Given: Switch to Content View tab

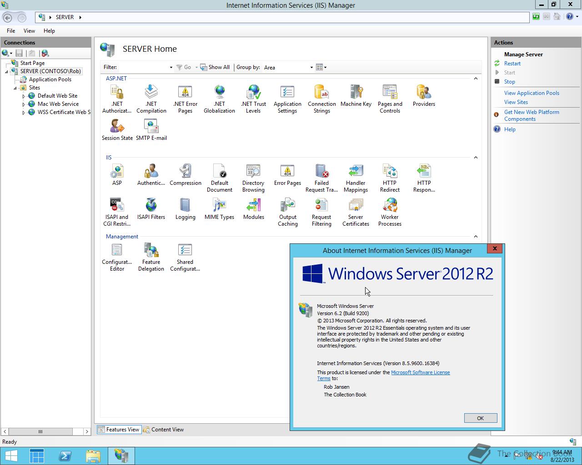Looking at the screenshot, I should (163, 430).
